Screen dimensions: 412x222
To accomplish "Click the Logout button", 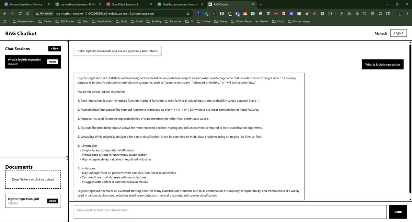I will (399, 33).
